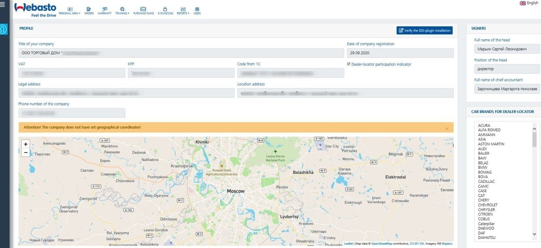
Task: Click the Position of the head field
Action: coord(507,69)
